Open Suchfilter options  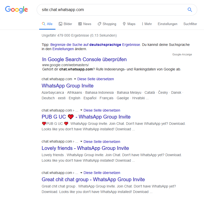190,24
